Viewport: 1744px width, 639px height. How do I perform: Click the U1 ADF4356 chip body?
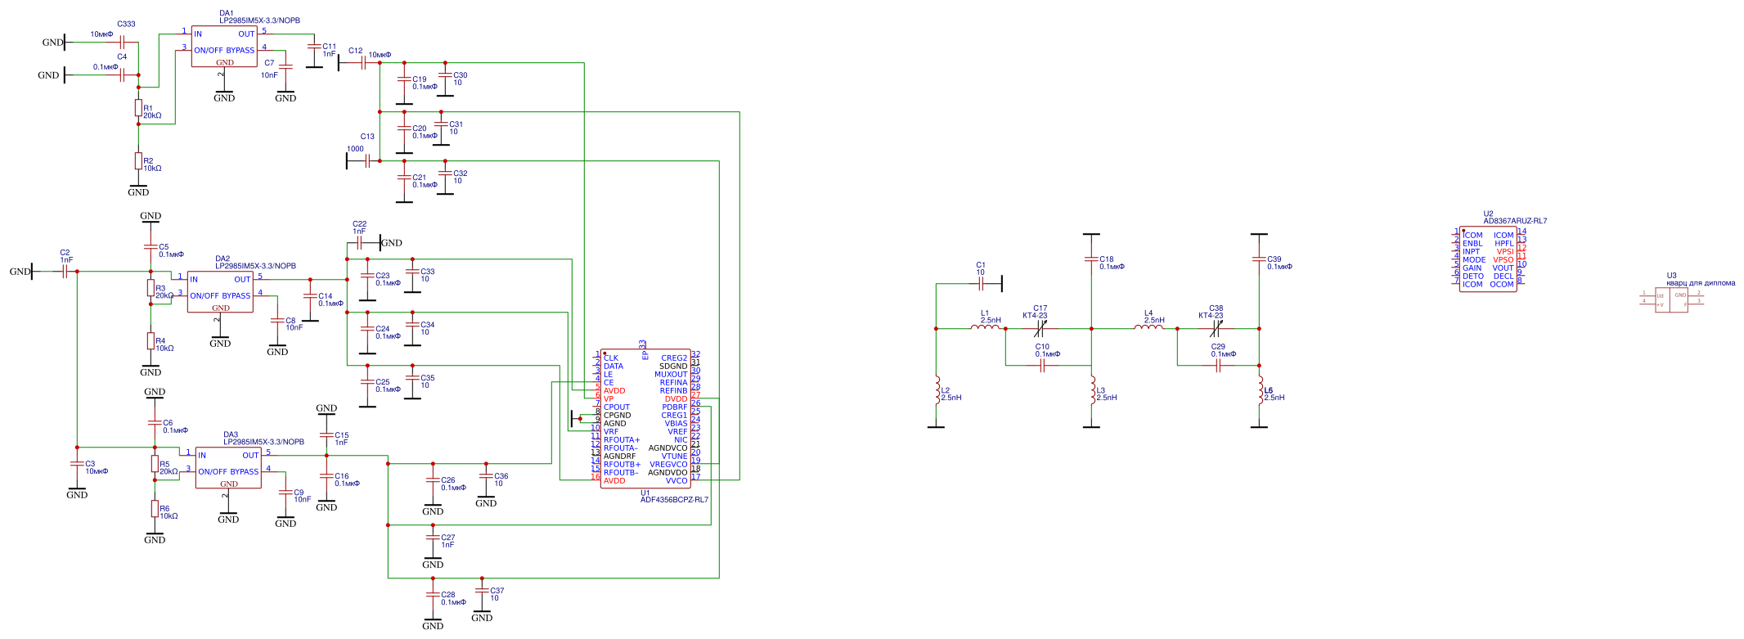[645, 419]
